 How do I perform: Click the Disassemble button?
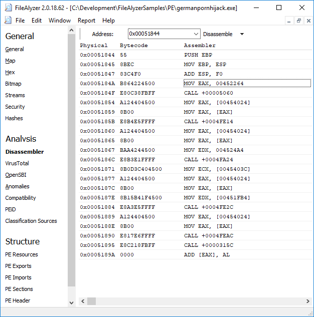(x=218, y=34)
